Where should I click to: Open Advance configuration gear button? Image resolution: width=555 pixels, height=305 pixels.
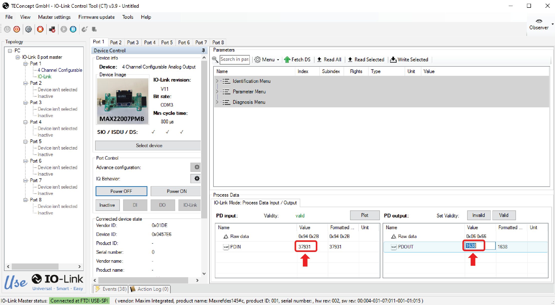pyautogui.click(x=197, y=167)
